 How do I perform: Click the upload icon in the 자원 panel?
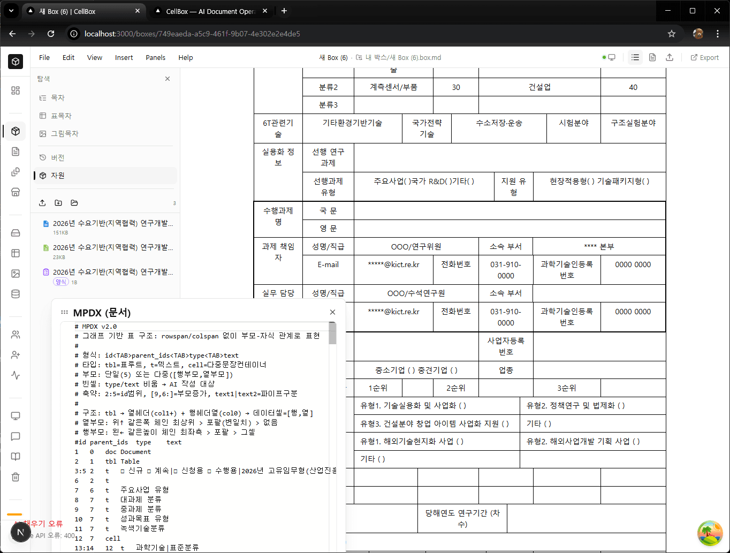coord(42,202)
